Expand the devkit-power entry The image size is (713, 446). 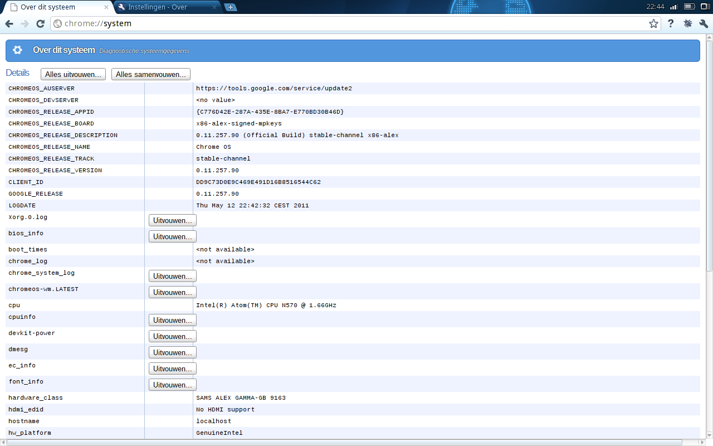coord(173,336)
